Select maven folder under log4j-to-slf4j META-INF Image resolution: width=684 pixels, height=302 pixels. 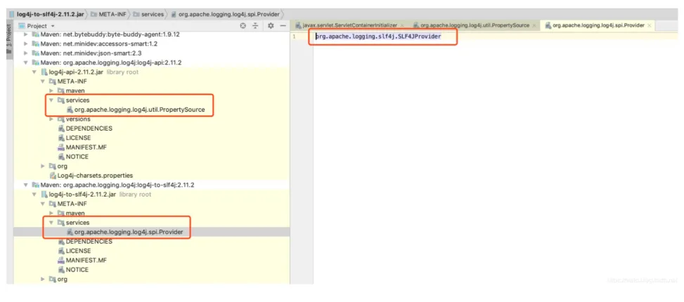pyautogui.click(x=151, y=213)
